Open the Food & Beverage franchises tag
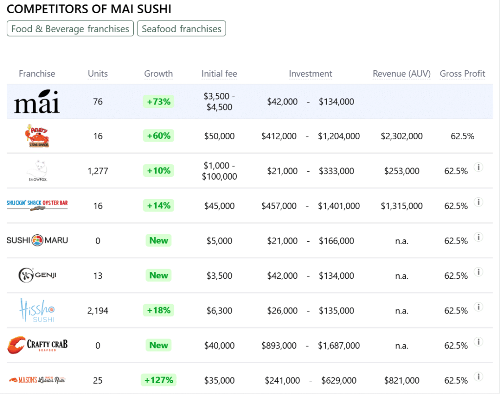 pyautogui.click(x=70, y=29)
